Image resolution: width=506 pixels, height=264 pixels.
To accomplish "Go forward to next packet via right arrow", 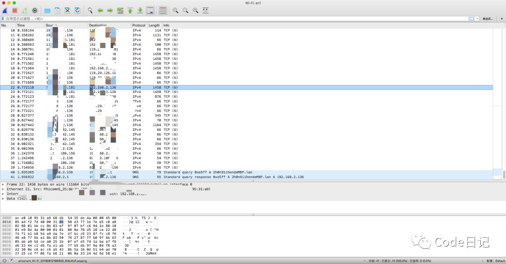I will 110,11.
